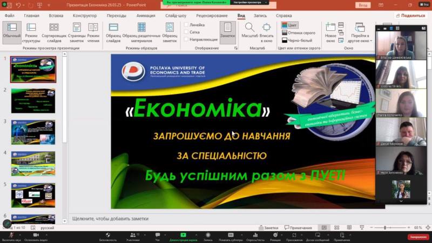The image size is (432, 243).
Task: Click the red End meeting button
Action: [417, 237]
